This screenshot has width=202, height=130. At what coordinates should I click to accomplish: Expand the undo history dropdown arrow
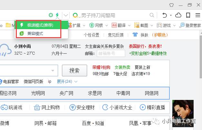point(171,15)
